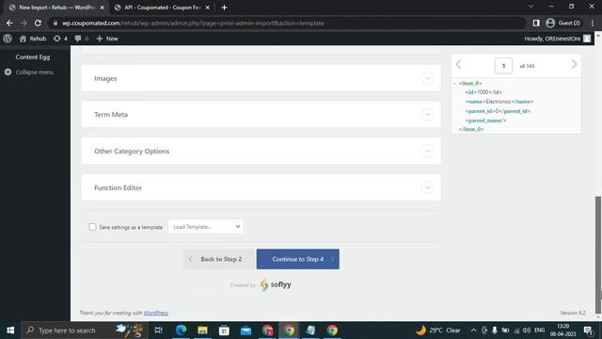Open the tab search chevron
The image size is (602, 339).
531,7
